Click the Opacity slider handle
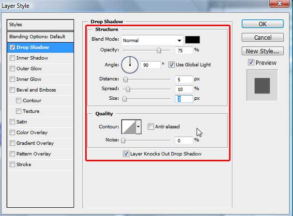293x216 pixels. click(159, 50)
